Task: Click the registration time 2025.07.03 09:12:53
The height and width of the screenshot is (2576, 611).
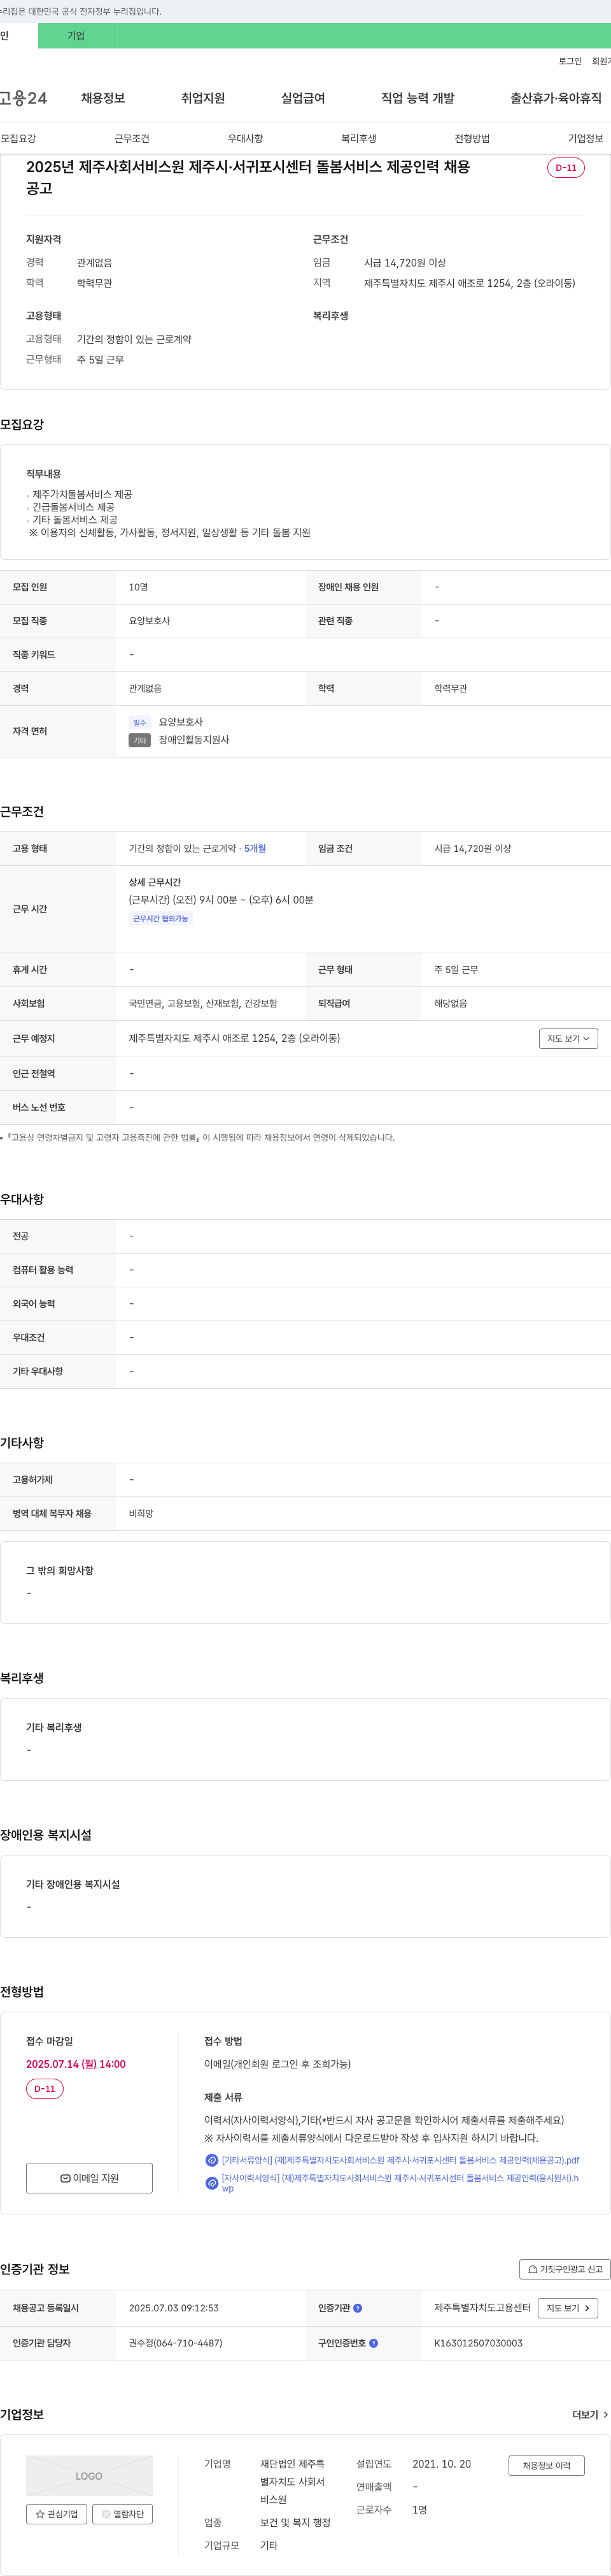Action: (x=174, y=2308)
